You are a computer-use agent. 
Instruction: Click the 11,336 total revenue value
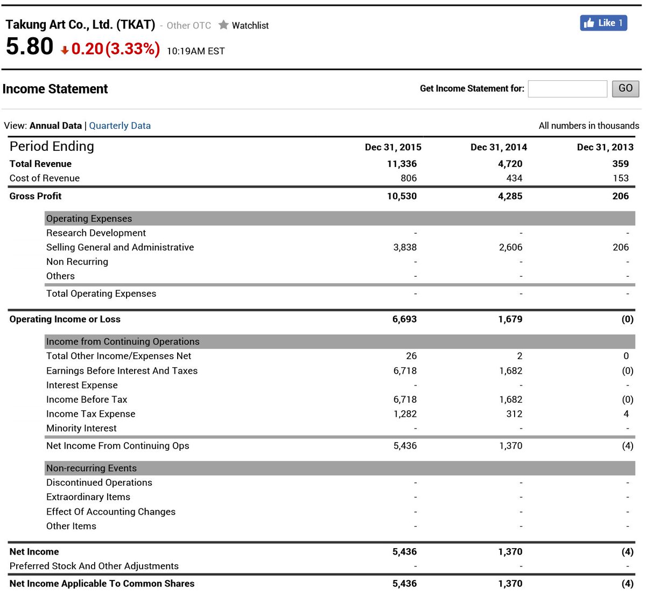[x=402, y=164]
